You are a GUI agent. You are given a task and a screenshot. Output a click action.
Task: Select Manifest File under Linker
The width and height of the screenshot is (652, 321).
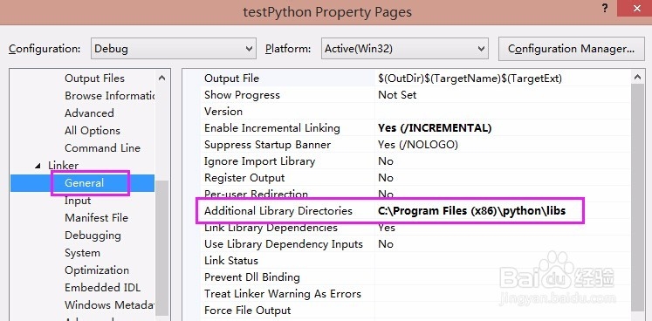coord(96,218)
